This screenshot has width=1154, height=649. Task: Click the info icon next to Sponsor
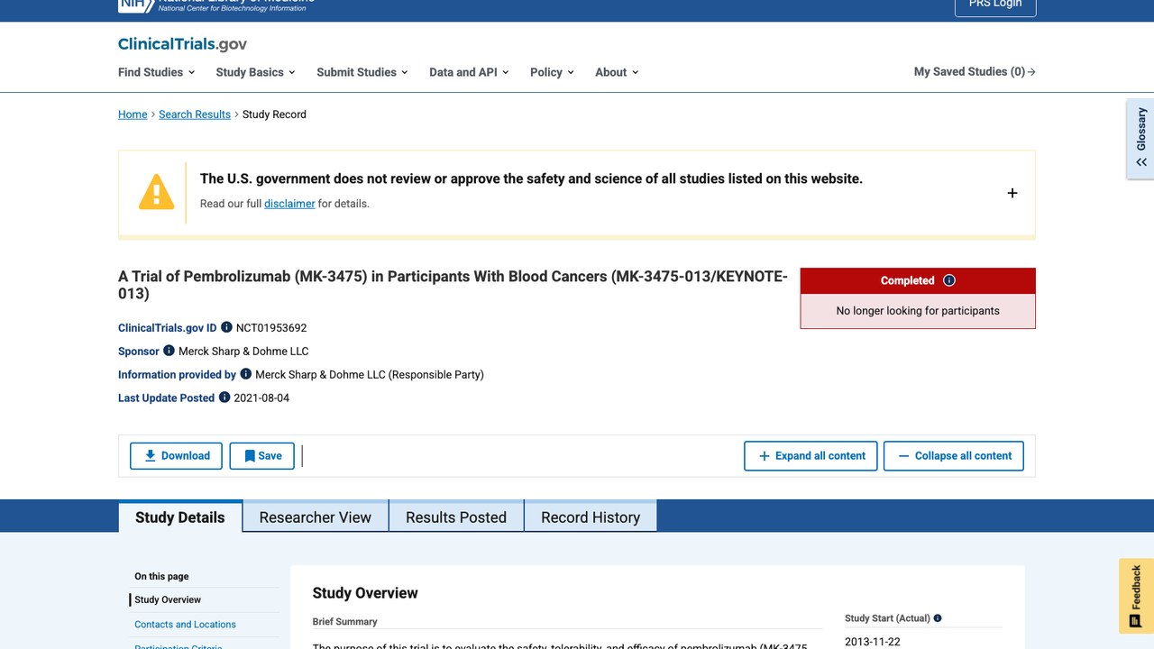point(169,351)
